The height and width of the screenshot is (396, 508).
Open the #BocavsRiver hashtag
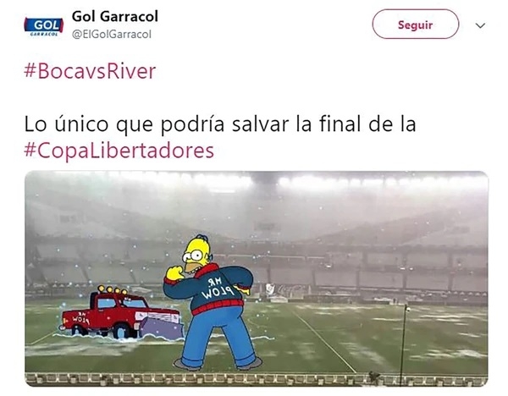tap(90, 71)
